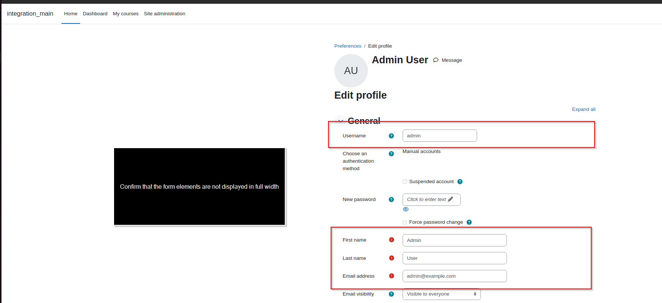
Task: Click help icon beside Force password change
Action: click(469, 222)
